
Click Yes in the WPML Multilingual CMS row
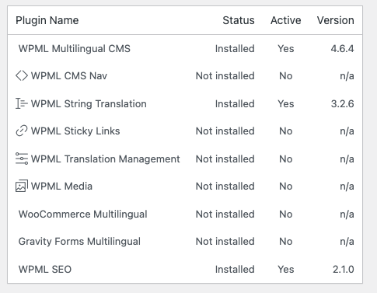286,49
